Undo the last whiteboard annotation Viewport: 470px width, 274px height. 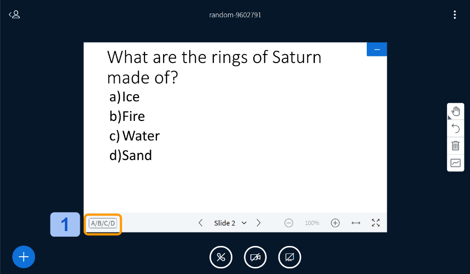click(456, 128)
